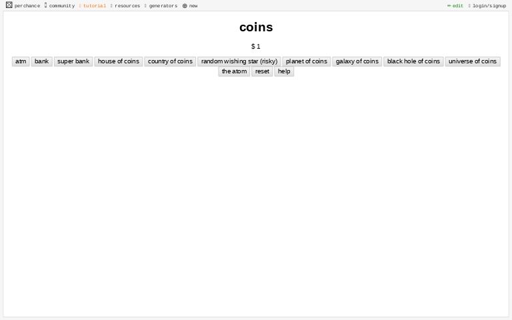
Task: Open the tutorial link in the top bar
Action: [95, 6]
